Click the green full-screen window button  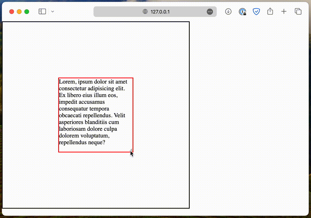point(26,11)
